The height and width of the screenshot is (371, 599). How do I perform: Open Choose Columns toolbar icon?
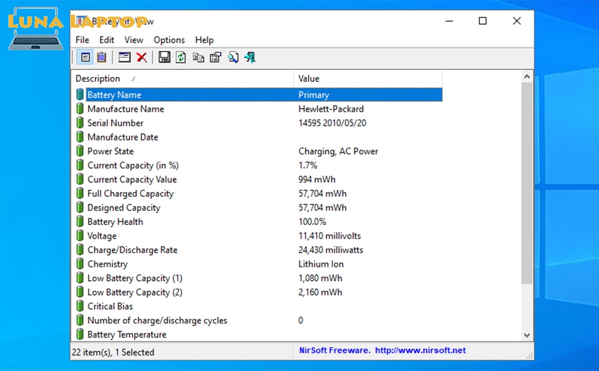(124, 57)
